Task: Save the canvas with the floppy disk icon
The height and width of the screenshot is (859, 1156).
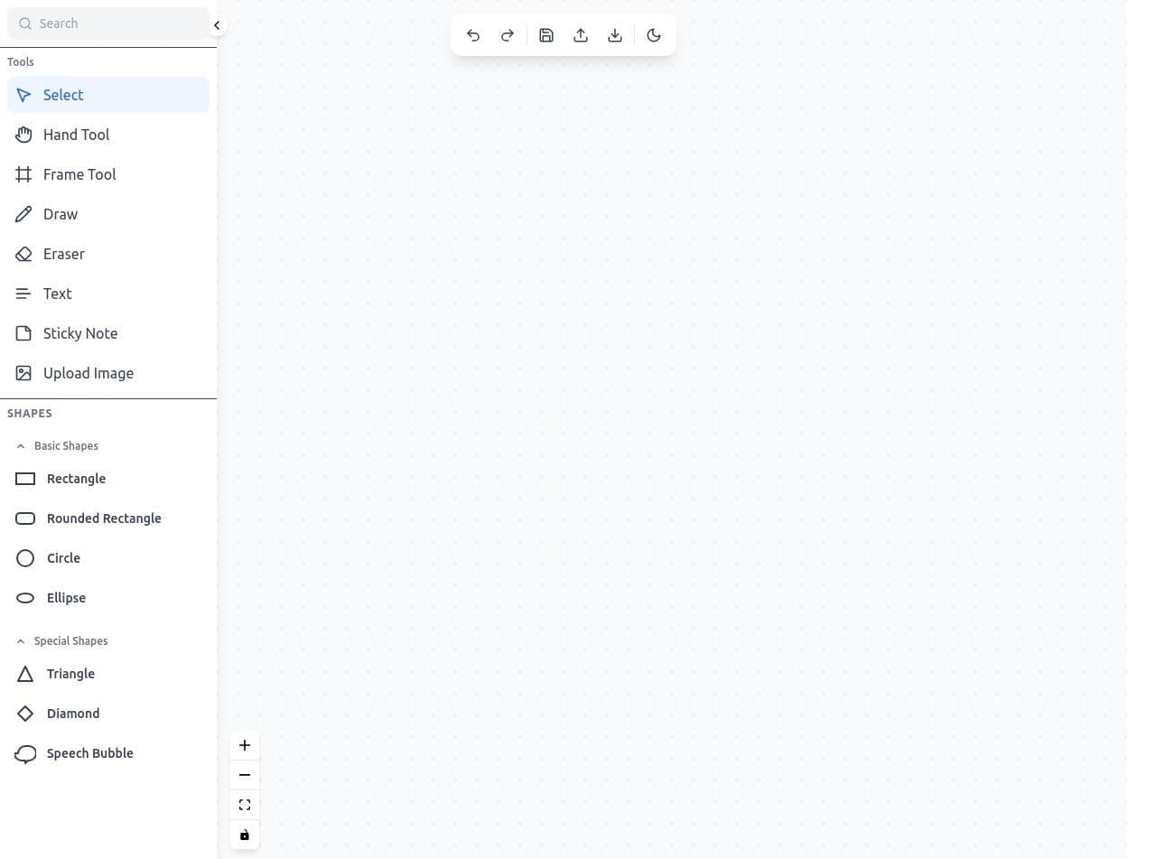Action: click(x=546, y=35)
